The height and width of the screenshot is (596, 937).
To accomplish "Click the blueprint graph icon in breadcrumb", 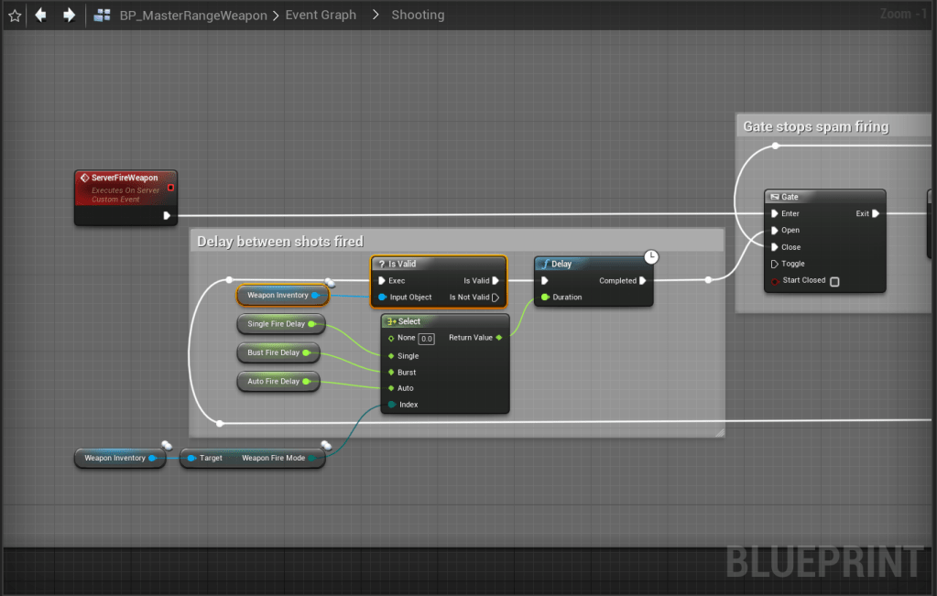I will click(103, 15).
